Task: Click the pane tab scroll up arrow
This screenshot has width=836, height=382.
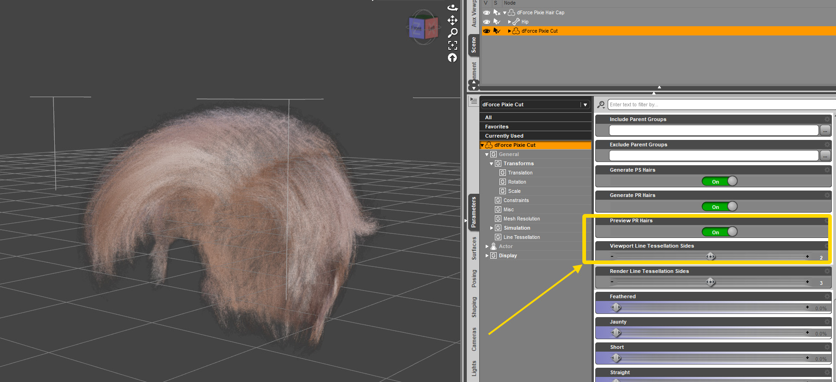Action: click(x=474, y=82)
